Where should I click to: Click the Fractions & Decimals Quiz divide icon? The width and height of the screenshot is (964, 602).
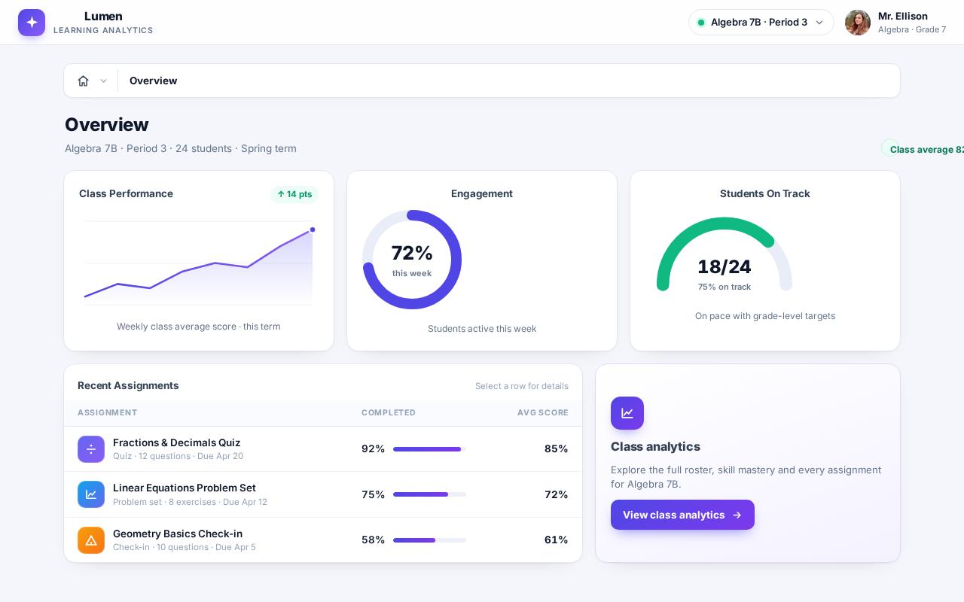click(x=91, y=449)
